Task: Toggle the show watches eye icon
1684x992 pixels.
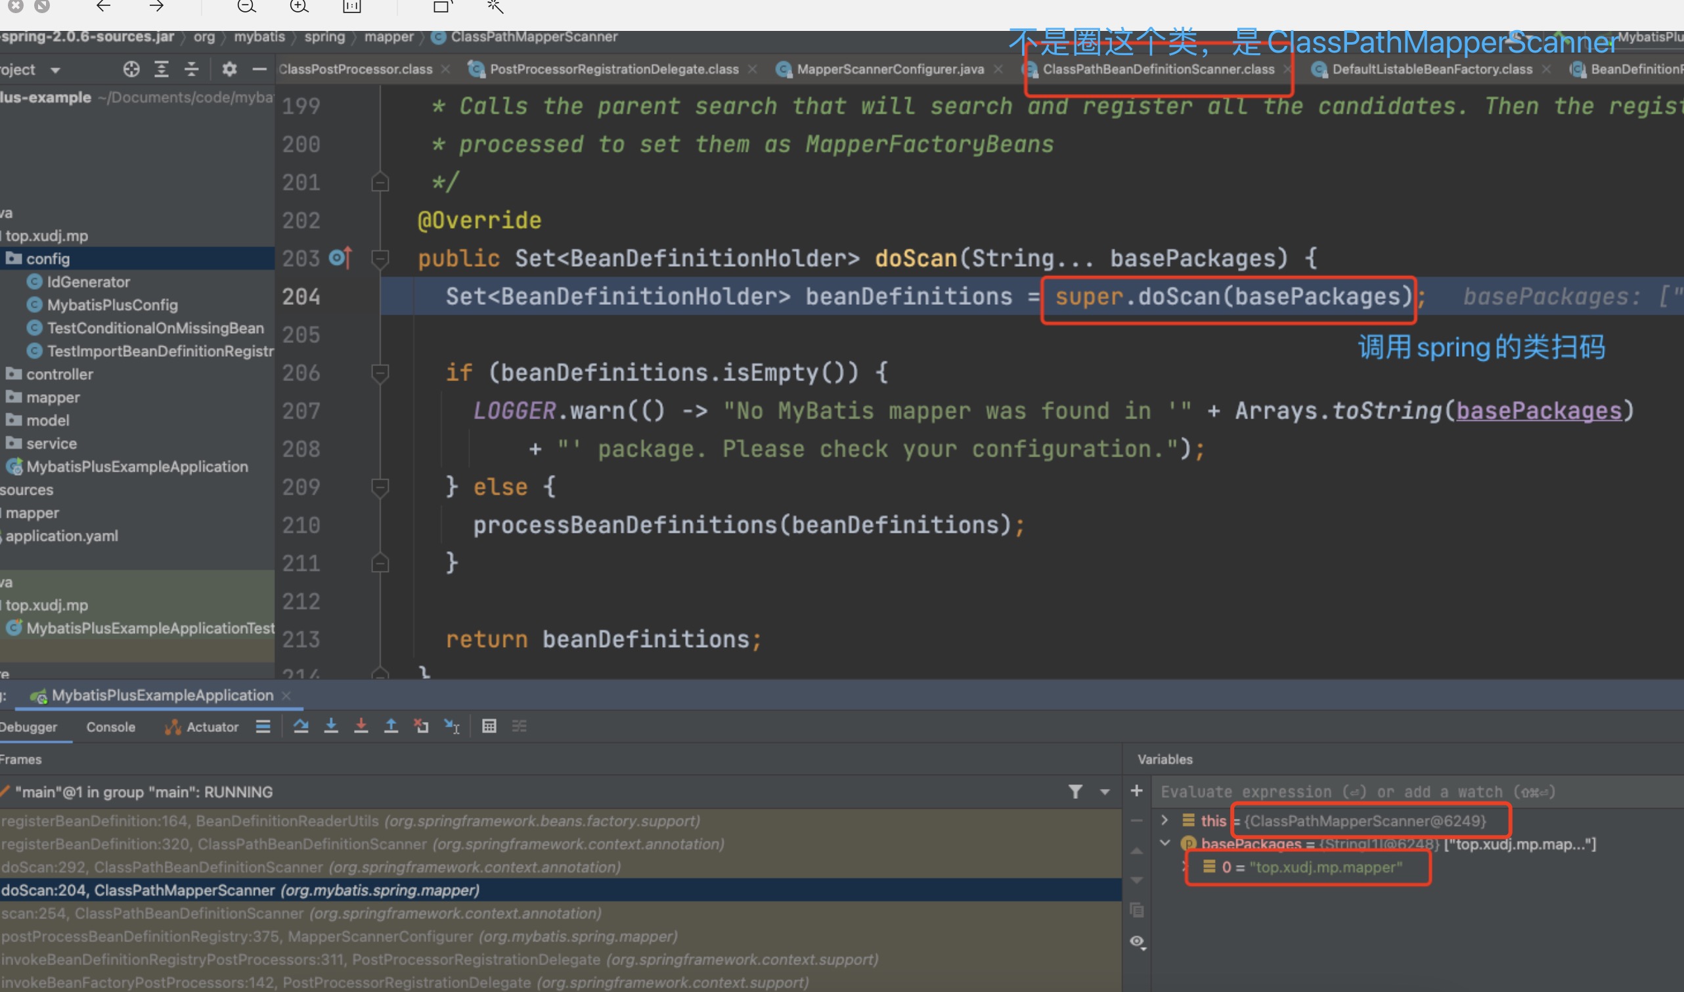Action: (x=1138, y=942)
